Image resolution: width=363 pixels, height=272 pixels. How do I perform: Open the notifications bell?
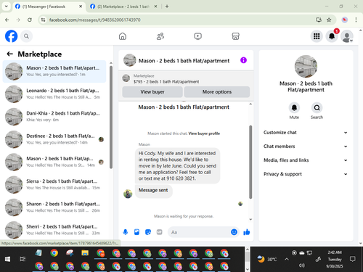pyautogui.click(x=332, y=36)
